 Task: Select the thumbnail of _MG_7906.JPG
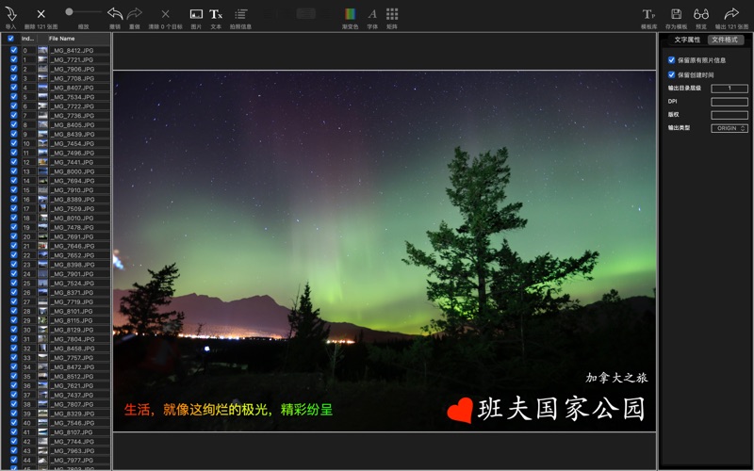click(x=42, y=69)
